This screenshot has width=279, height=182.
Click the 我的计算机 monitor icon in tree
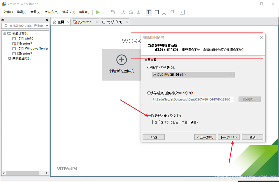coord(9,33)
